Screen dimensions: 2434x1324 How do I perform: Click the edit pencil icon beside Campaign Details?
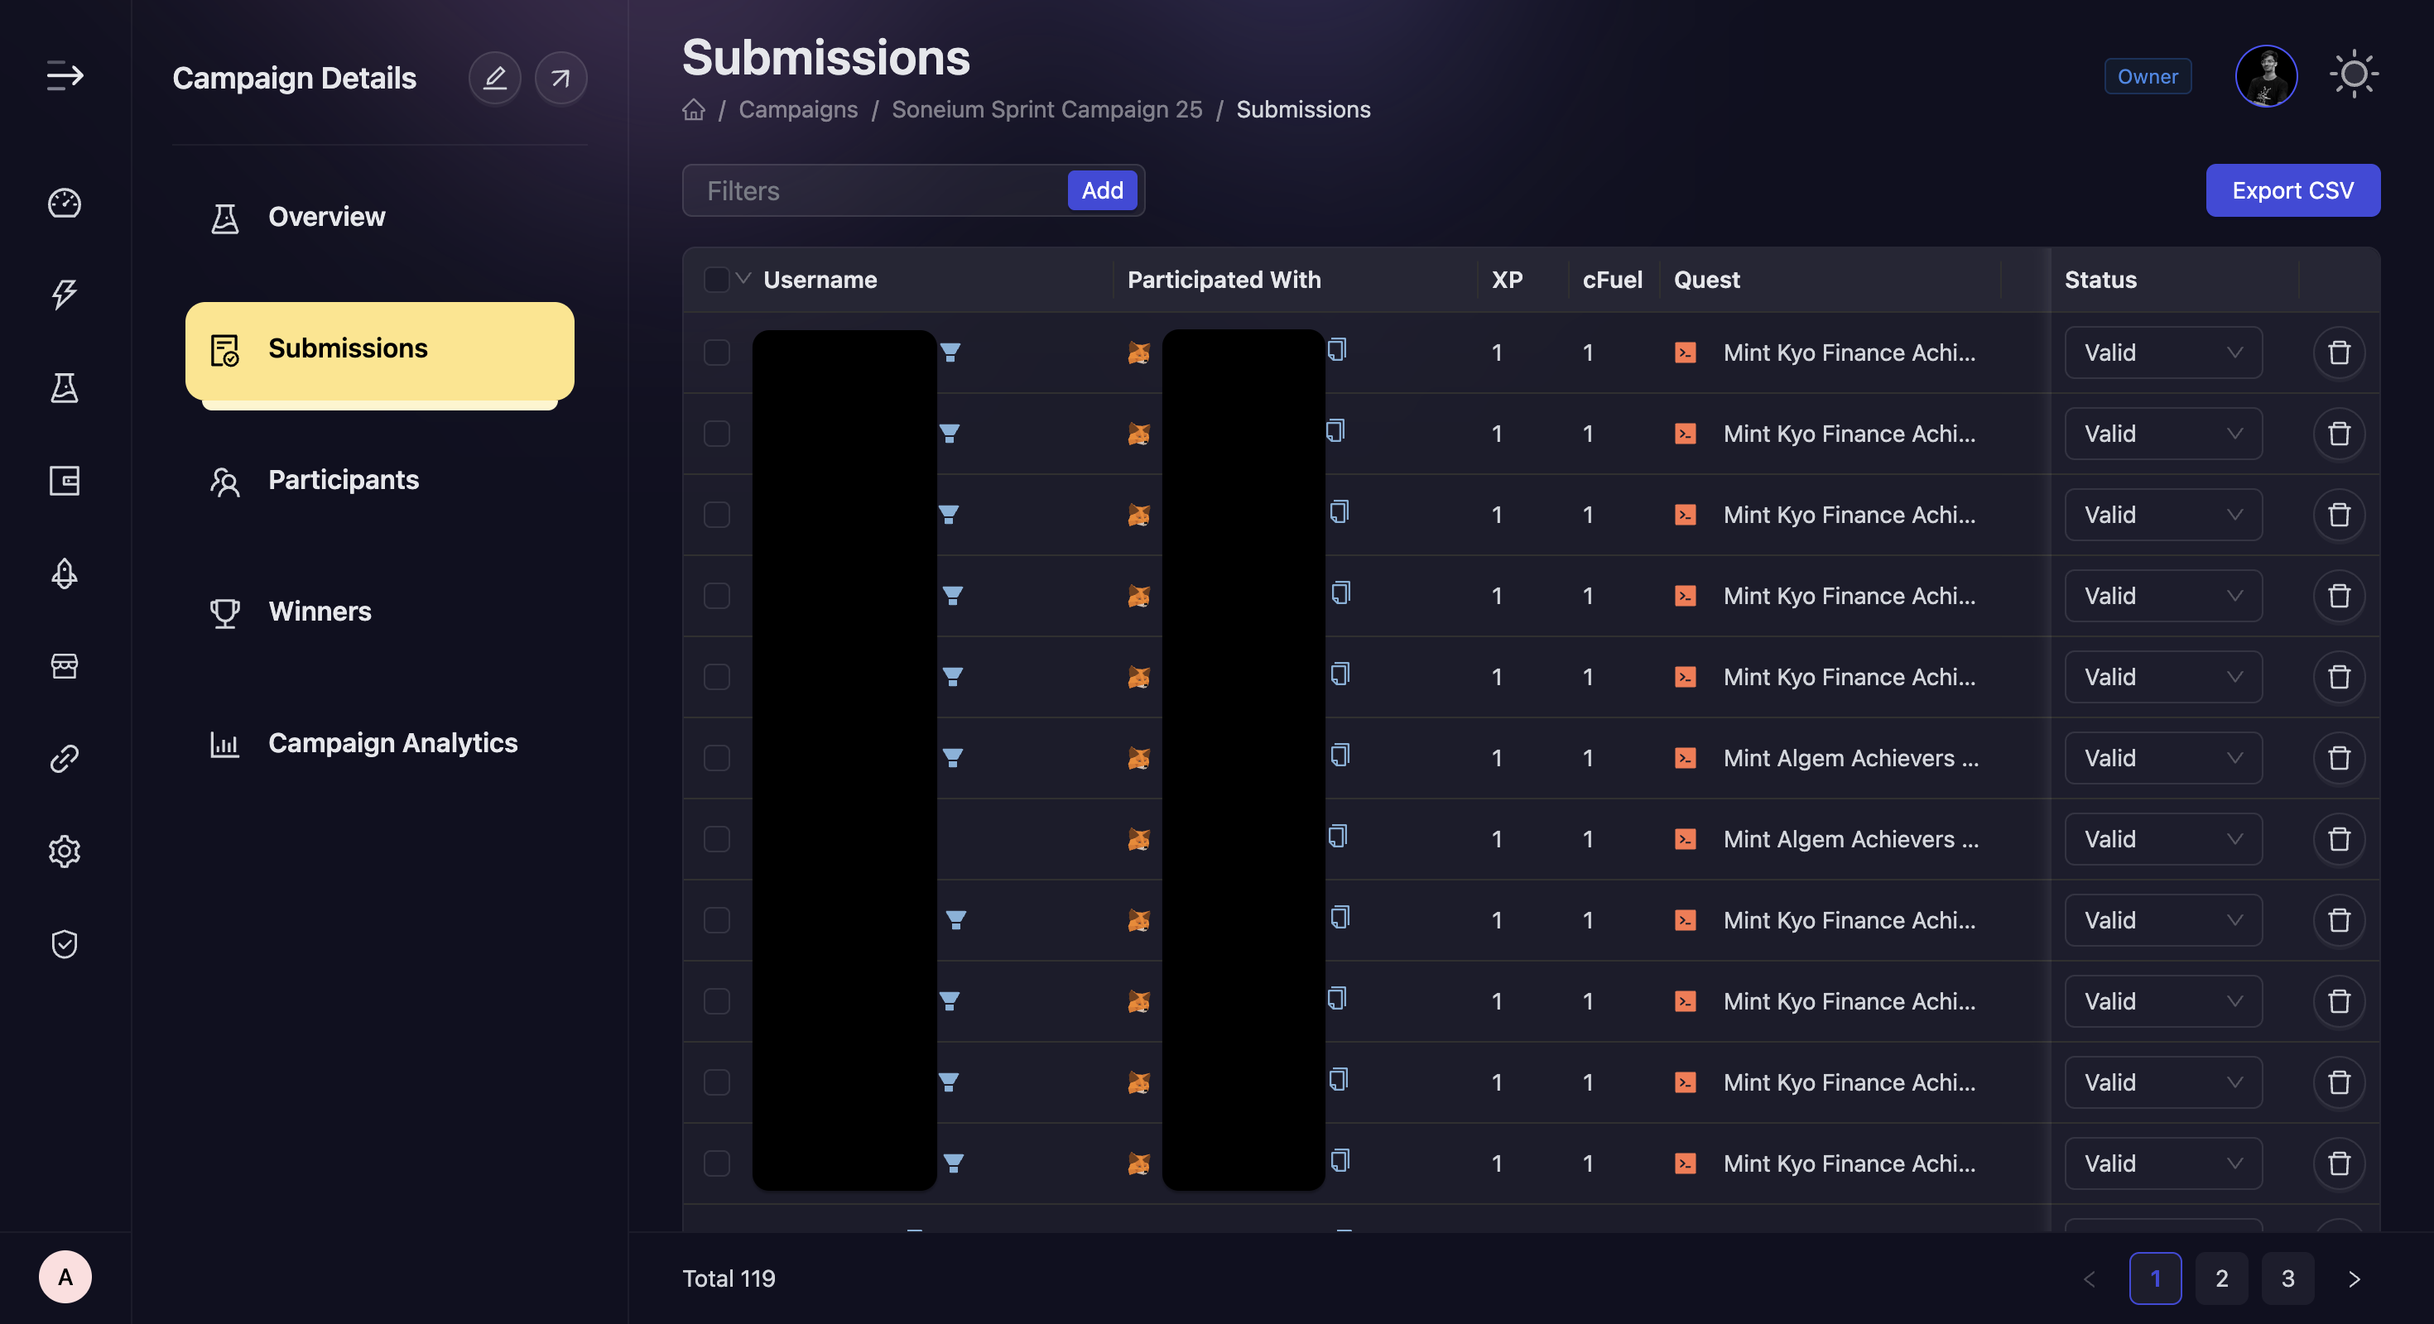coord(494,78)
